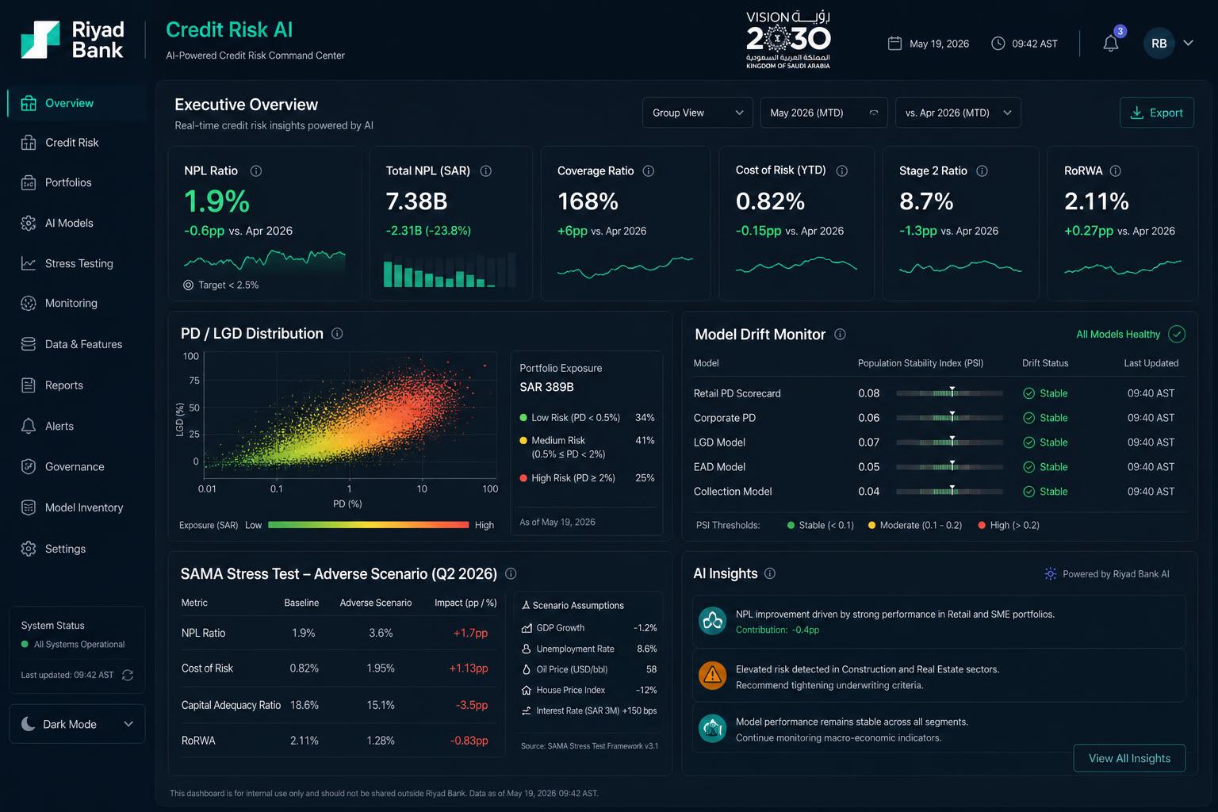Click the LGD Model row name

pyautogui.click(x=719, y=442)
